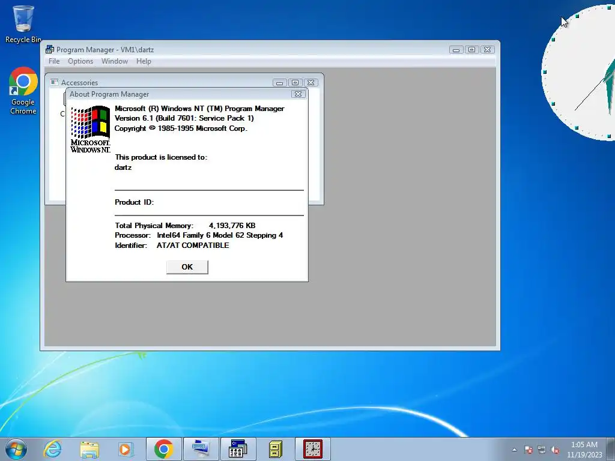Switch to Program Manager taskbar button
615x461 pixels.
pos(238,449)
